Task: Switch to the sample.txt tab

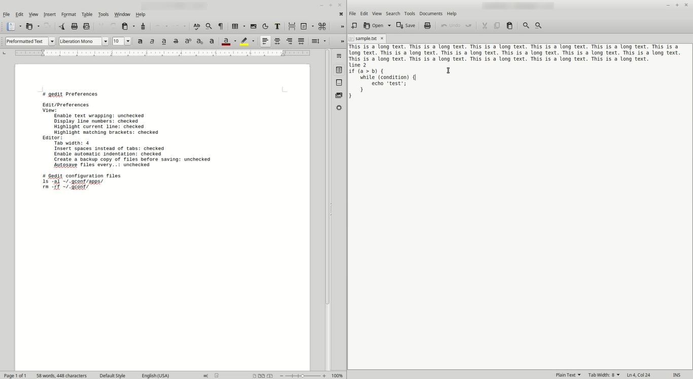Action: (366, 39)
